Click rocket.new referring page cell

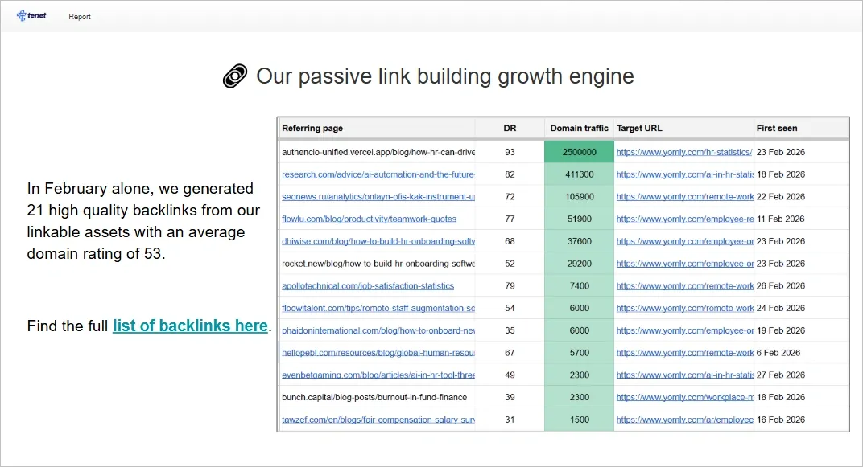point(378,264)
